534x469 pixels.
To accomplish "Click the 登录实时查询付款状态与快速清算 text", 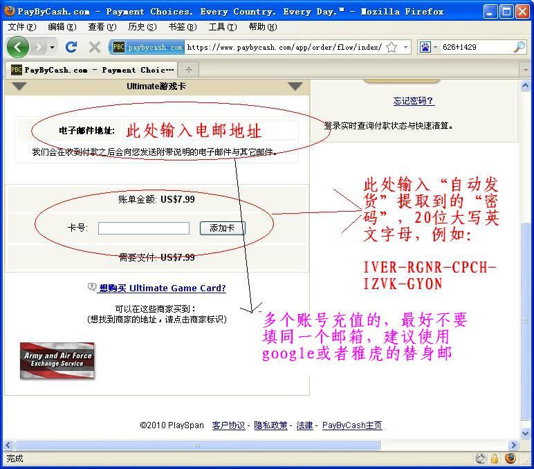I will 388,126.
